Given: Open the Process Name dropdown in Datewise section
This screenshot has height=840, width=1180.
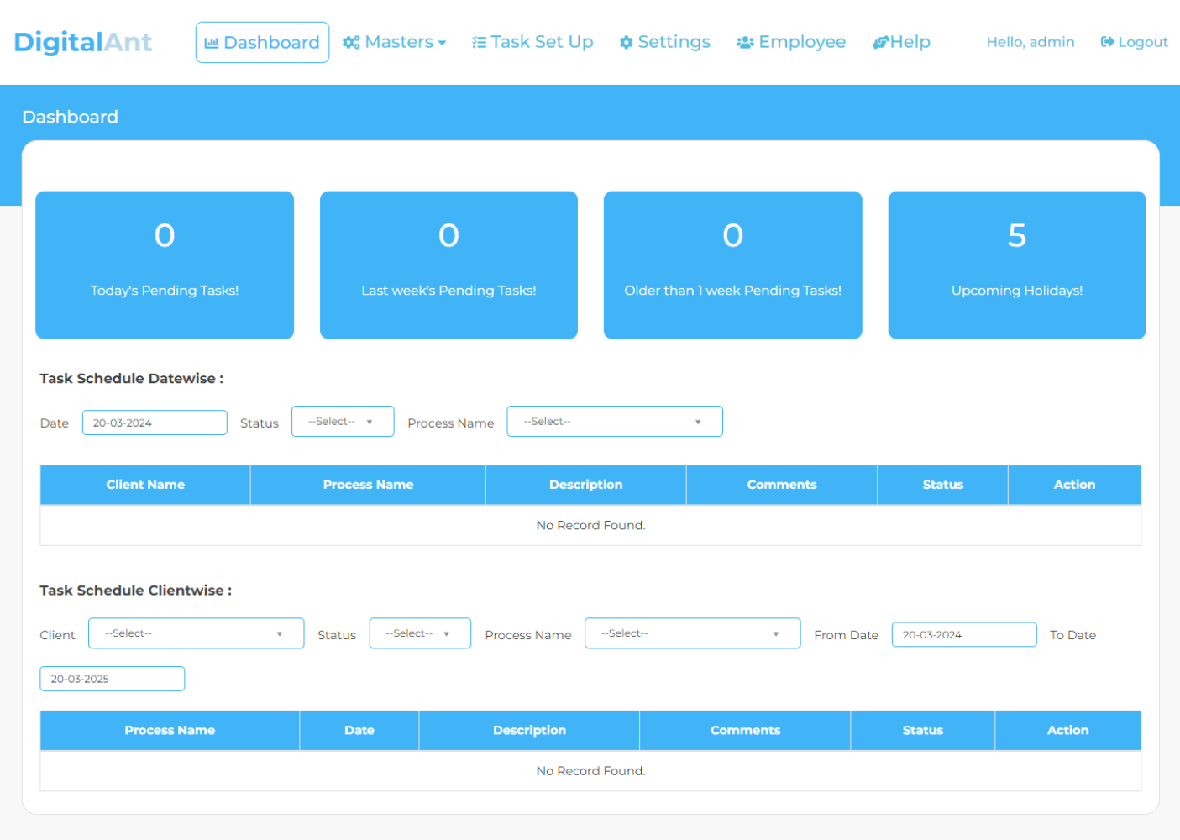Looking at the screenshot, I should (x=614, y=421).
